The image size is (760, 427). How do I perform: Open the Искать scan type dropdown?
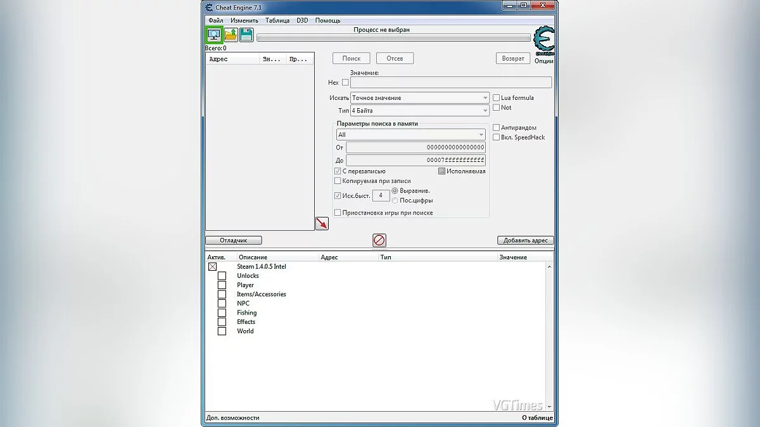pyautogui.click(x=420, y=98)
